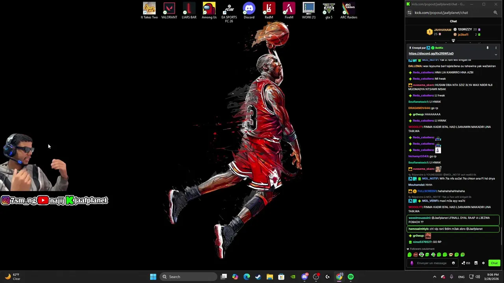Open the emoji picker in message box
Screen dimensions: 504x283
[x=453, y=263]
